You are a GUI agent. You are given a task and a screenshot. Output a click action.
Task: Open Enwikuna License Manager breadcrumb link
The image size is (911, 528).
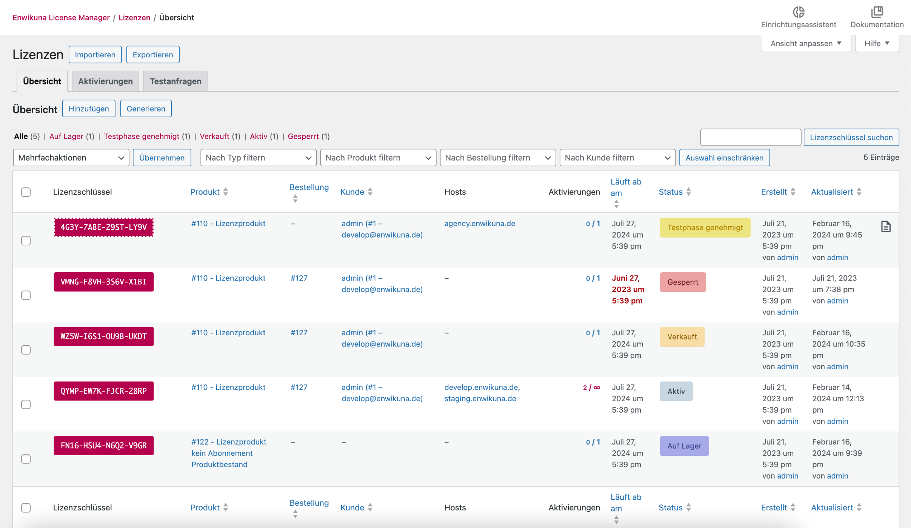pyautogui.click(x=61, y=17)
